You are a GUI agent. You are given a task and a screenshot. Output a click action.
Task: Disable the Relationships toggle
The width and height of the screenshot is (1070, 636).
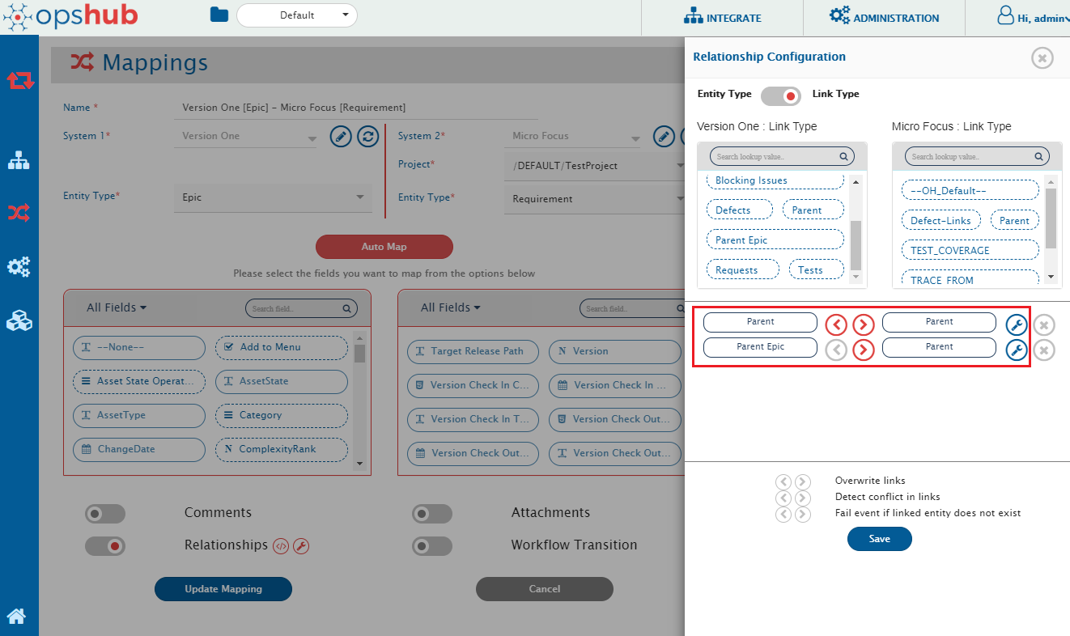(x=105, y=546)
